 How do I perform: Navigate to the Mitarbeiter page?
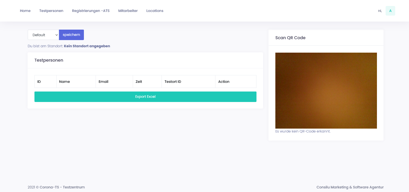tap(128, 11)
